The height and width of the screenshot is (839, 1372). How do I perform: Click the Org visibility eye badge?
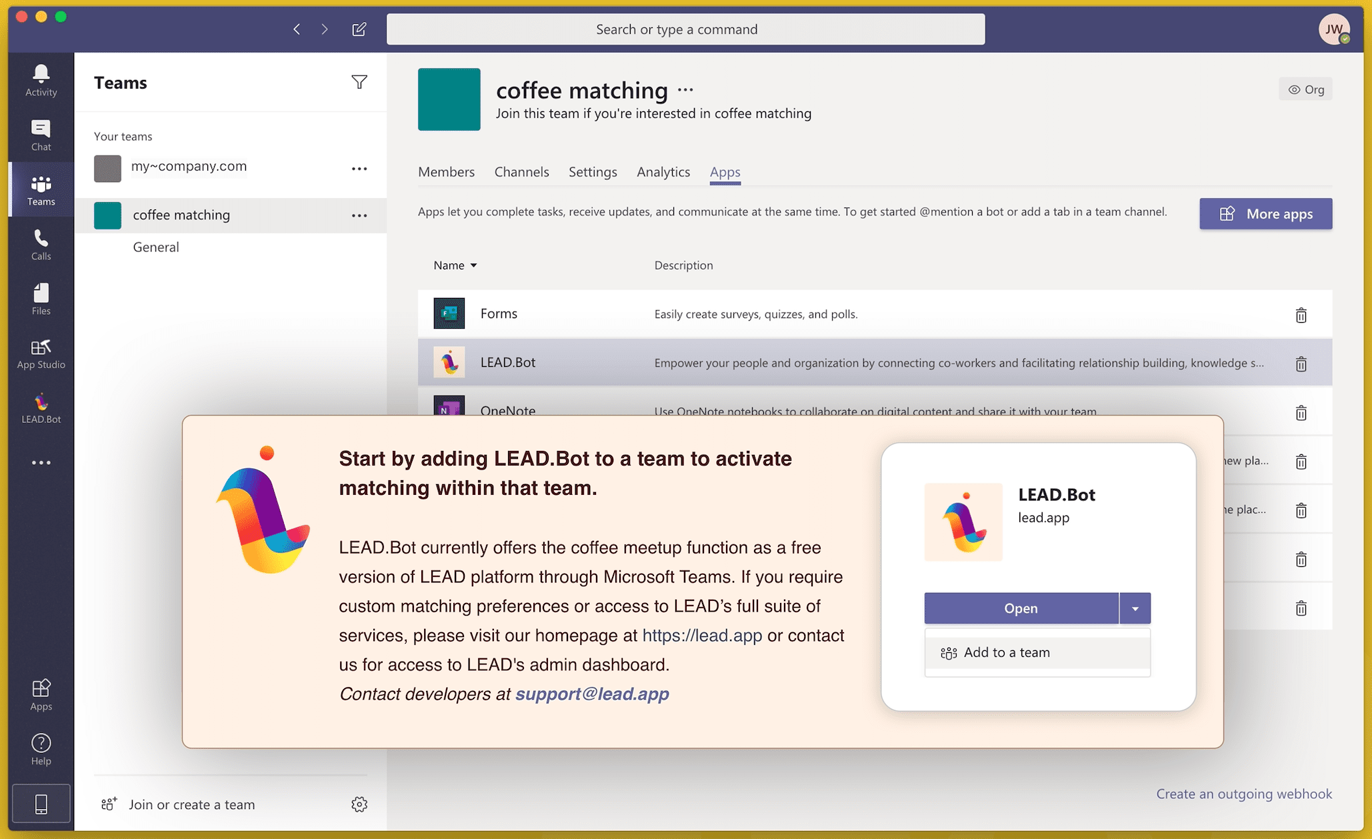[1305, 89]
